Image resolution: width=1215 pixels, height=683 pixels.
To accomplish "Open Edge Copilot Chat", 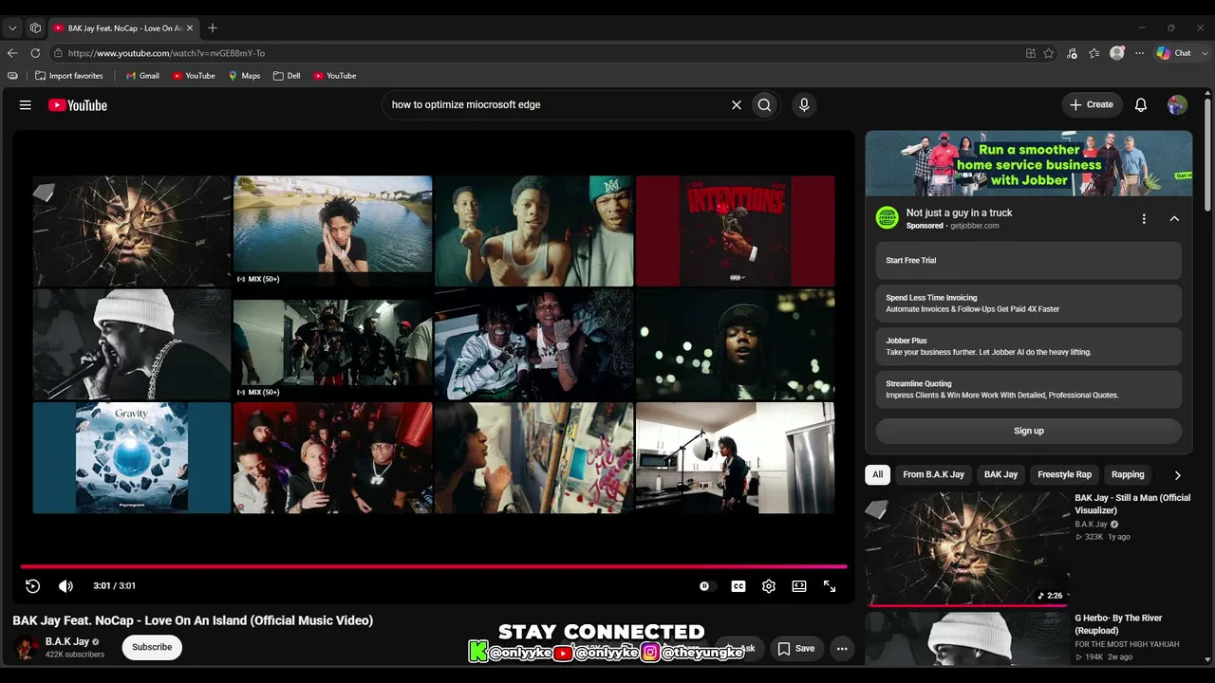I will pyautogui.click(x=1174, y=53).
